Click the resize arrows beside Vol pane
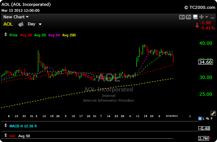The width and height of the screenshot is (217, 142). click(x=6, y=135)
